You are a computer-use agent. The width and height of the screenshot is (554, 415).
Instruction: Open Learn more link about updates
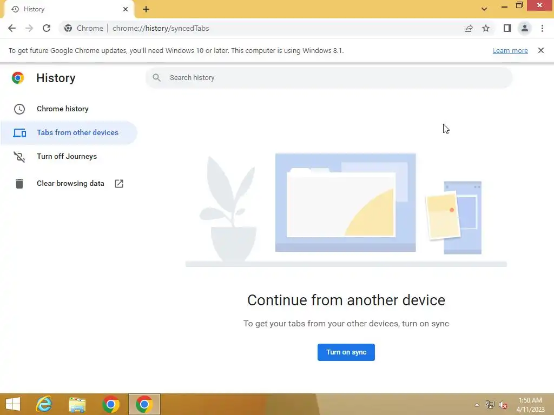(x=510, y=50)
